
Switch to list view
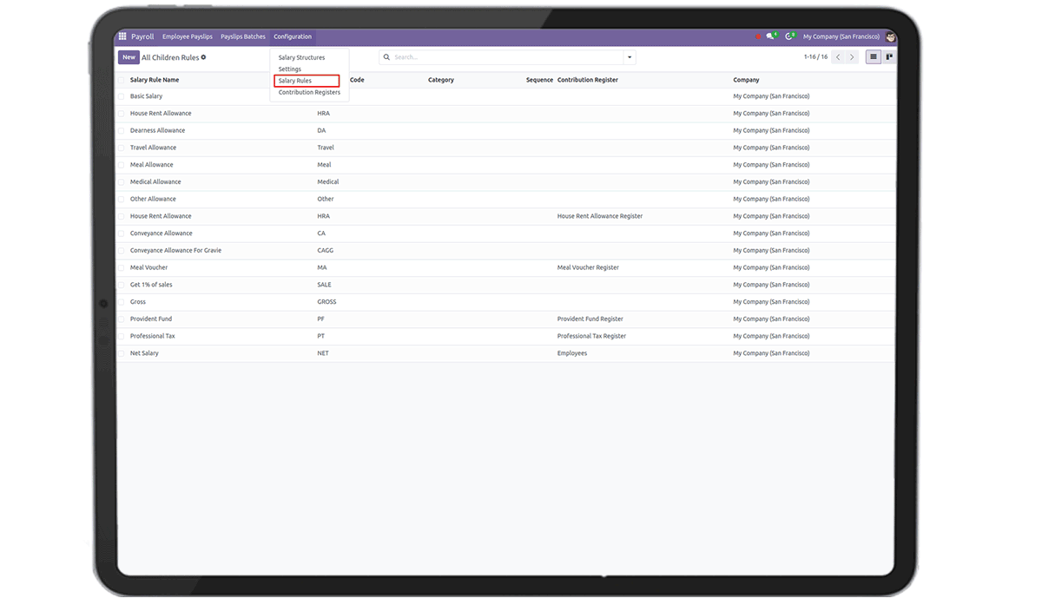874,57
